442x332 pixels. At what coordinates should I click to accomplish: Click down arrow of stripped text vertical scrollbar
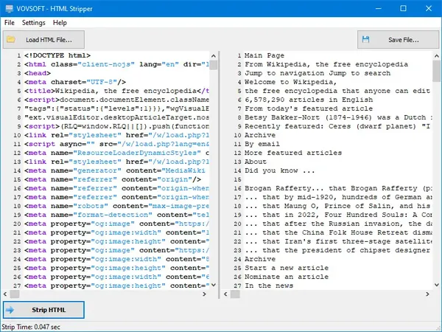click(x=437, y=285)
